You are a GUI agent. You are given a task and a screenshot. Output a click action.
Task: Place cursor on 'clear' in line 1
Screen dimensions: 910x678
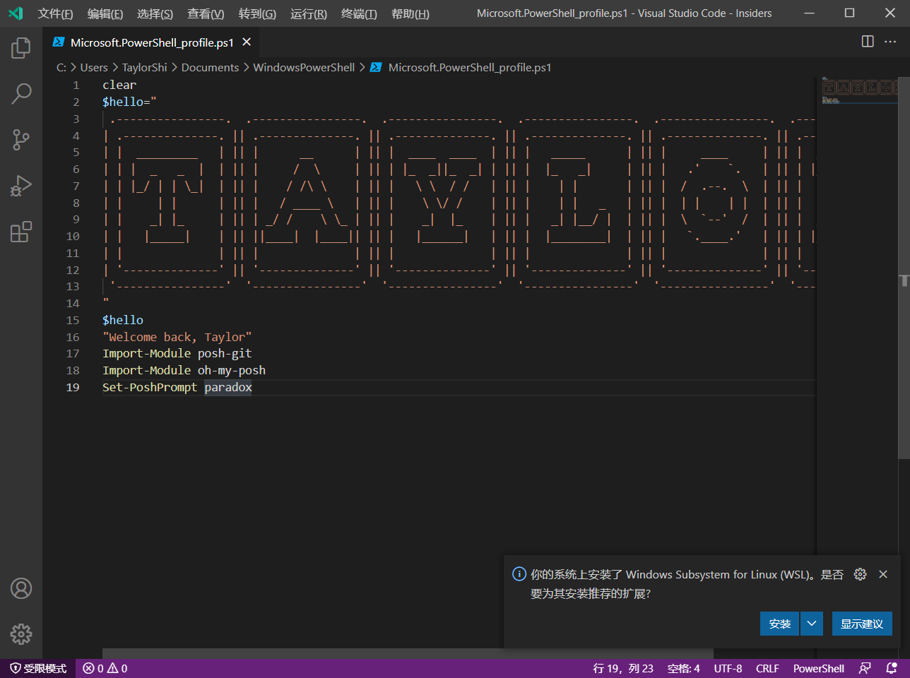coord(119,85)
